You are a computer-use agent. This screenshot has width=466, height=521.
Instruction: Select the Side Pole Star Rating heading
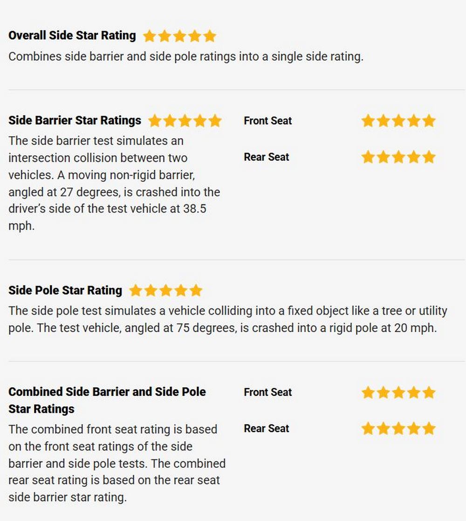[65, 290]
